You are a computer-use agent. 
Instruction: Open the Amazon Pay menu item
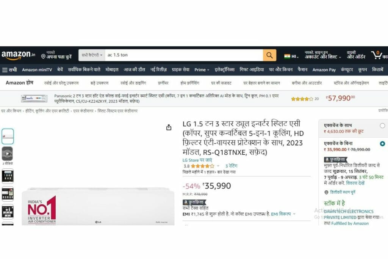pos(324,70)
